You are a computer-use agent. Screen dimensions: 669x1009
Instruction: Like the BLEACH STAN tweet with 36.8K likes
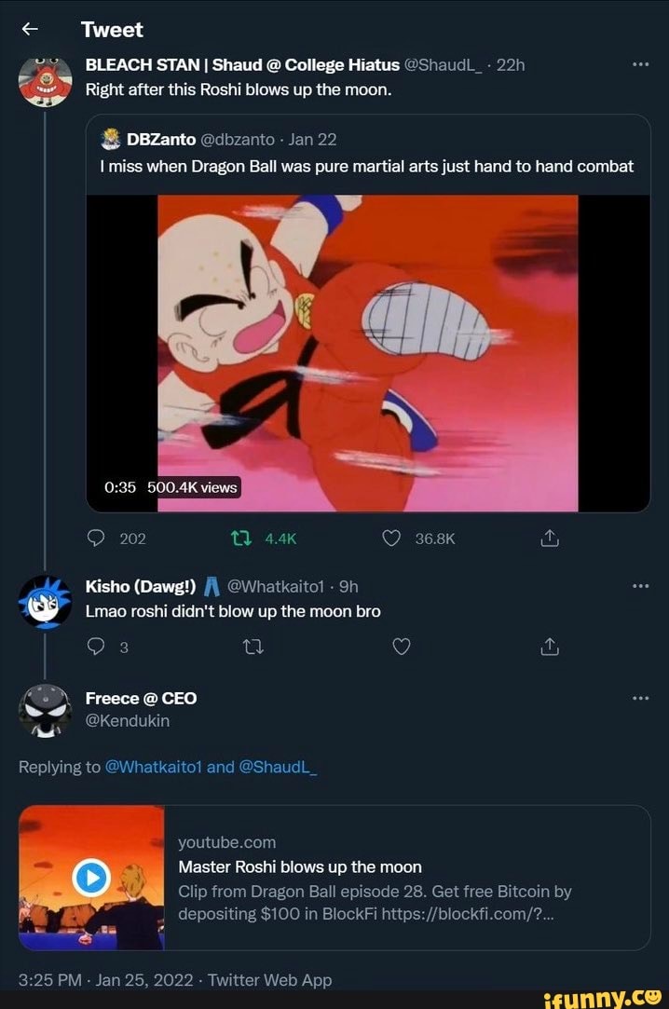point(391,538)
